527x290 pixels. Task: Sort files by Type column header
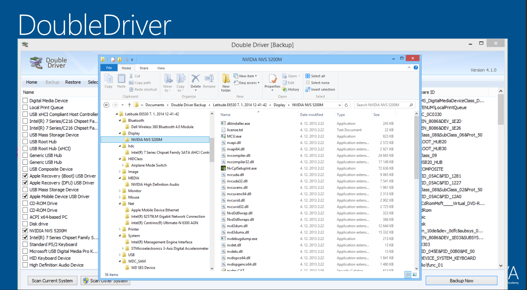click(341, 115)
